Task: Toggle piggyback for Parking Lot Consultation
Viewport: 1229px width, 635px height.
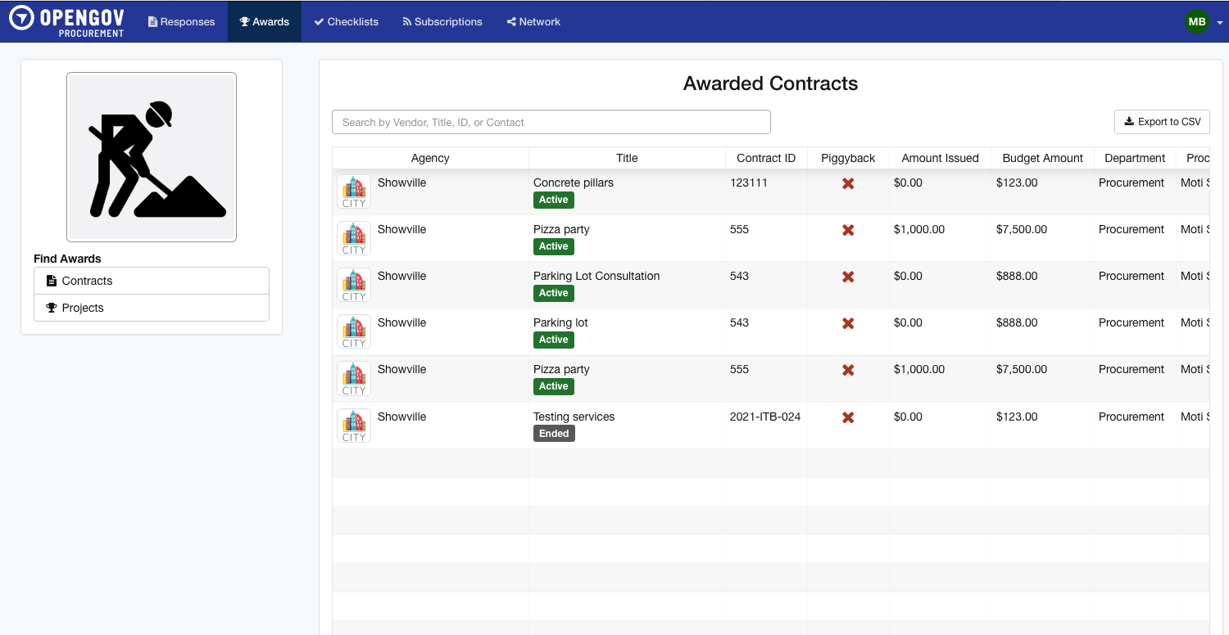Action: [848, 277]
